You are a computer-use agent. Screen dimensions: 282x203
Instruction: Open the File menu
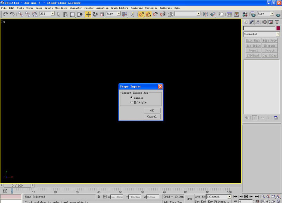pos(4,8)
